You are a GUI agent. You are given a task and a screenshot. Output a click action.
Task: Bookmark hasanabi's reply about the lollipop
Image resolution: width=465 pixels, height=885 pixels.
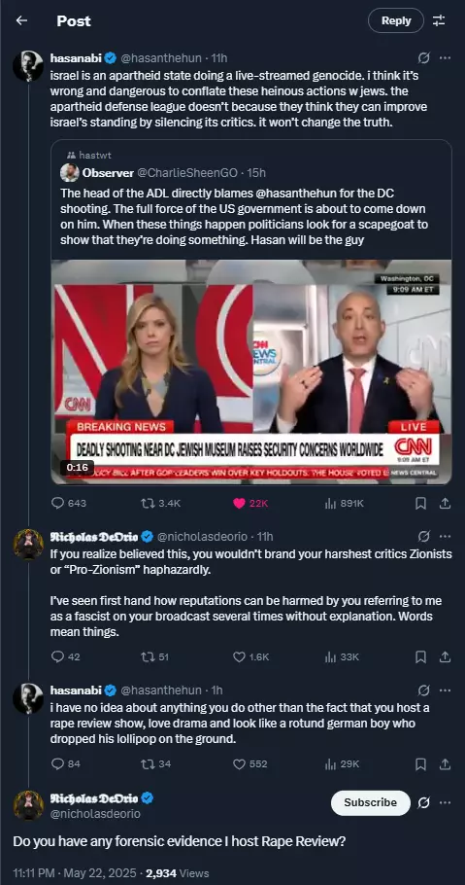point(420,764)
